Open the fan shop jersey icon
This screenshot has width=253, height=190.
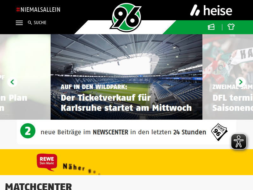point(231,27)
